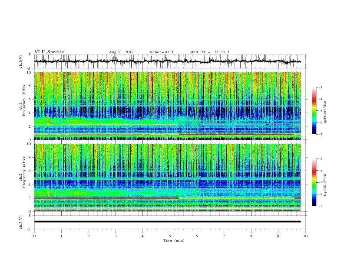Click the "-3" label on ch.1 color bar
This screenshot has width=344, height=265.
tap(321, 87)
